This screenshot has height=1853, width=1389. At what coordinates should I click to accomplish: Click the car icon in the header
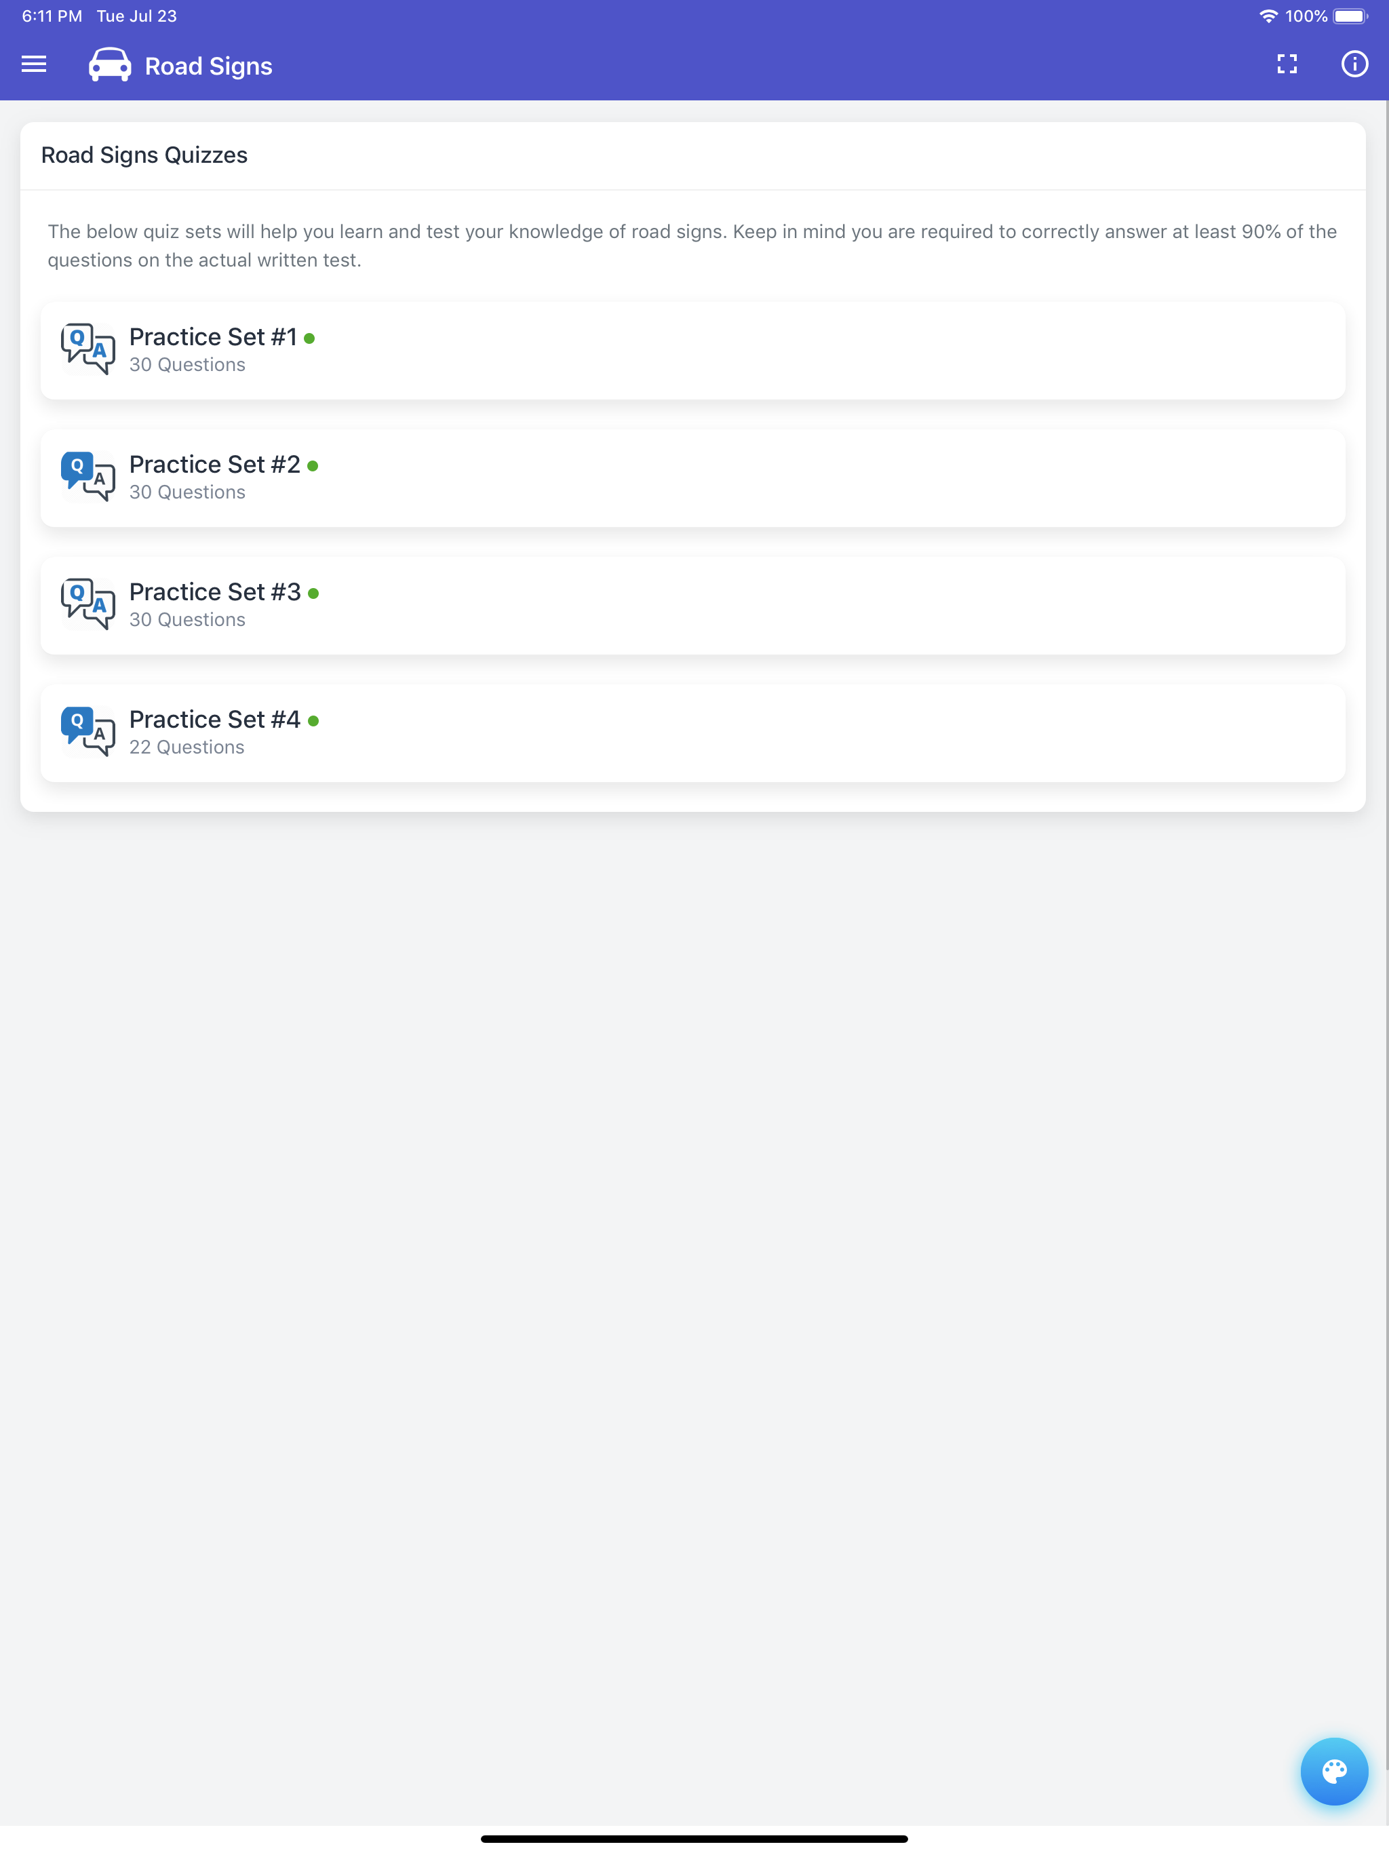(109, 64)
